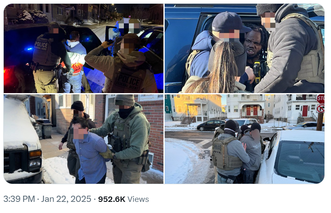331x213 pixels.
Task: Click the 952.6K view count
Action: [112, 199]
